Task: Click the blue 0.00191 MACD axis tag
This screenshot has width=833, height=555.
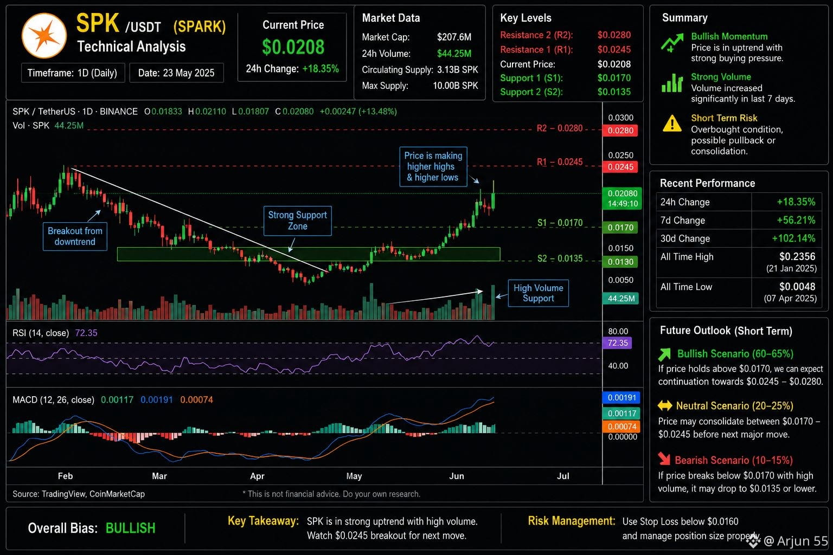Action: (x=621, y=398)
